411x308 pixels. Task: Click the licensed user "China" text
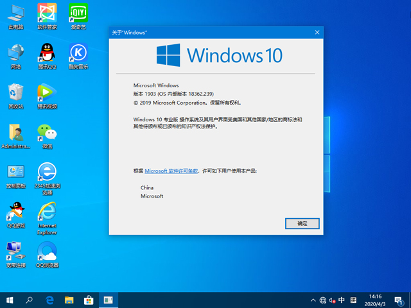[x=147, y=187]
